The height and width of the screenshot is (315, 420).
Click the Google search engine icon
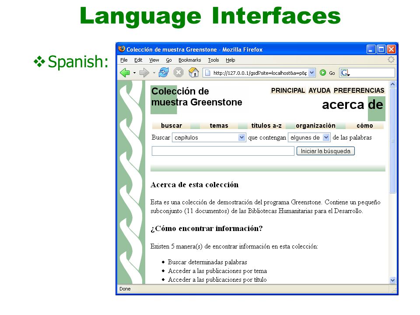[345, 73]
